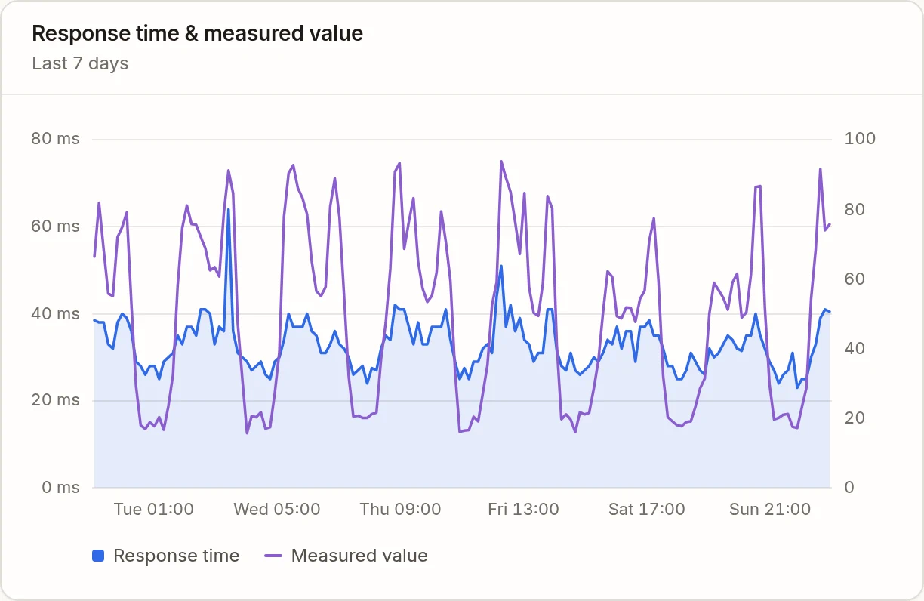Toggle the Measured value legend entry
Viewport: 924px width, 601px height.
pos(346,556)
